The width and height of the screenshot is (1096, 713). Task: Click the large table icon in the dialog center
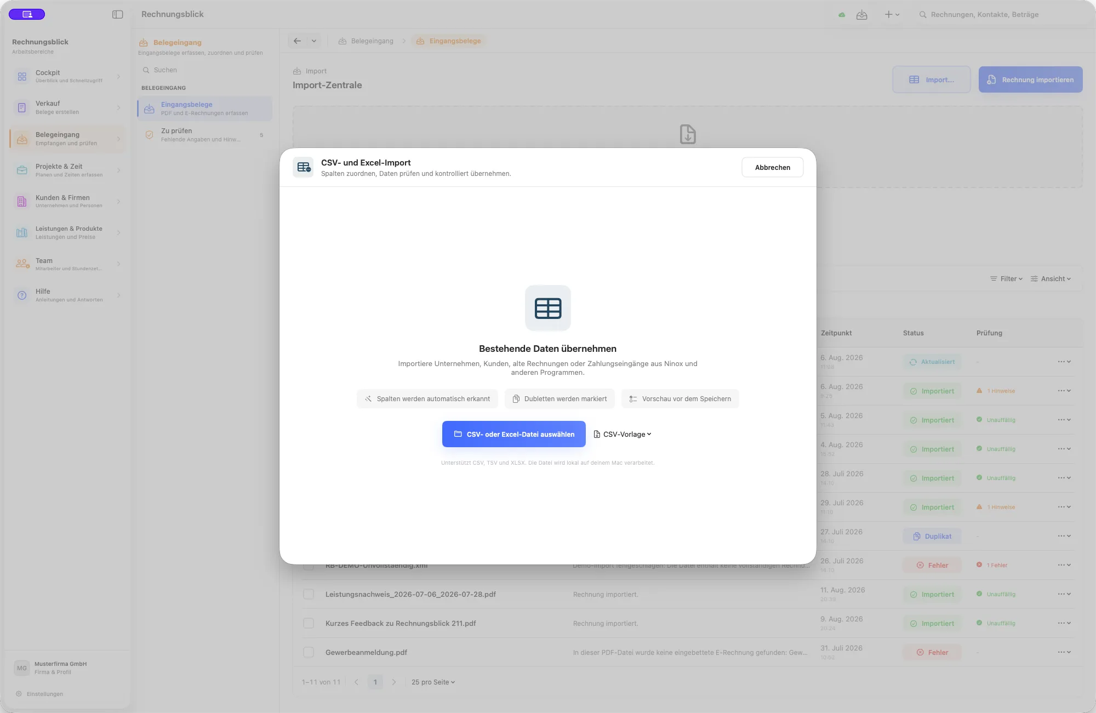click(x=548, y=308)
